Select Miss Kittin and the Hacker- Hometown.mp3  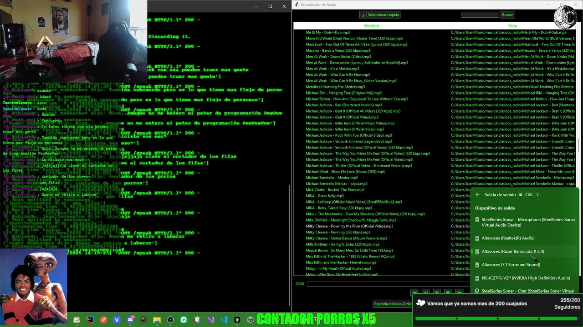click(341, 263)
